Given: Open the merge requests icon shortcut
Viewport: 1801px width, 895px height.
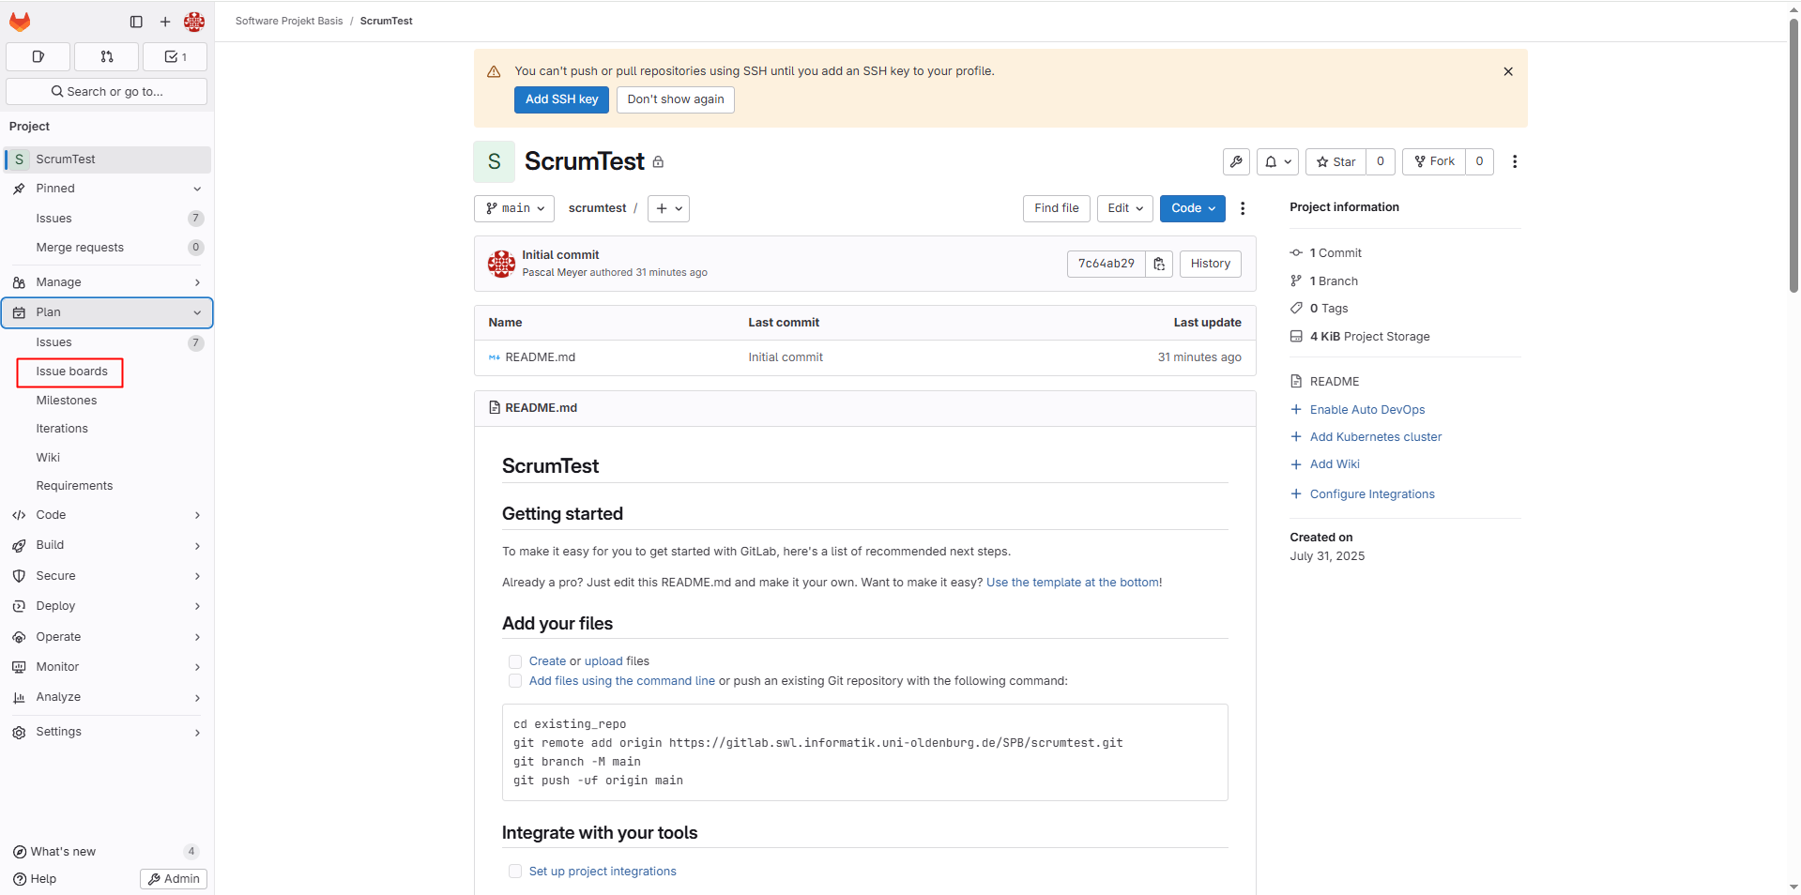Looking at the screenshot, I should pyautogui.click(x=106, y=57).
